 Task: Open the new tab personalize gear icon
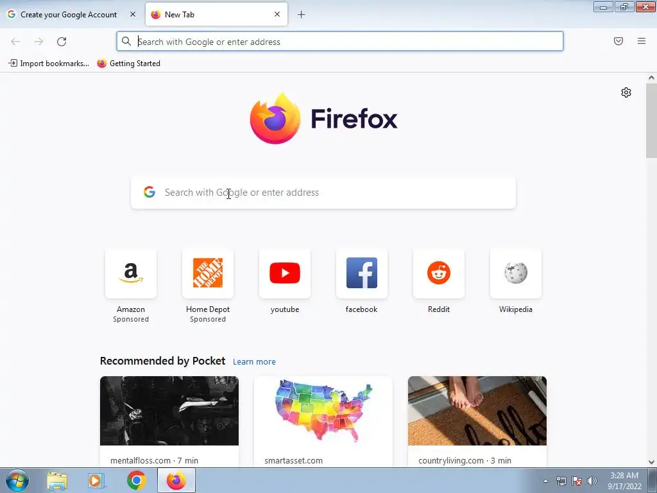point(626,92)
